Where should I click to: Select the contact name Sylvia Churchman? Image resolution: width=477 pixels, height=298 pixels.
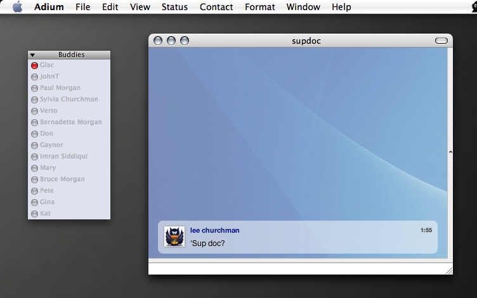[x=69, y=99]
